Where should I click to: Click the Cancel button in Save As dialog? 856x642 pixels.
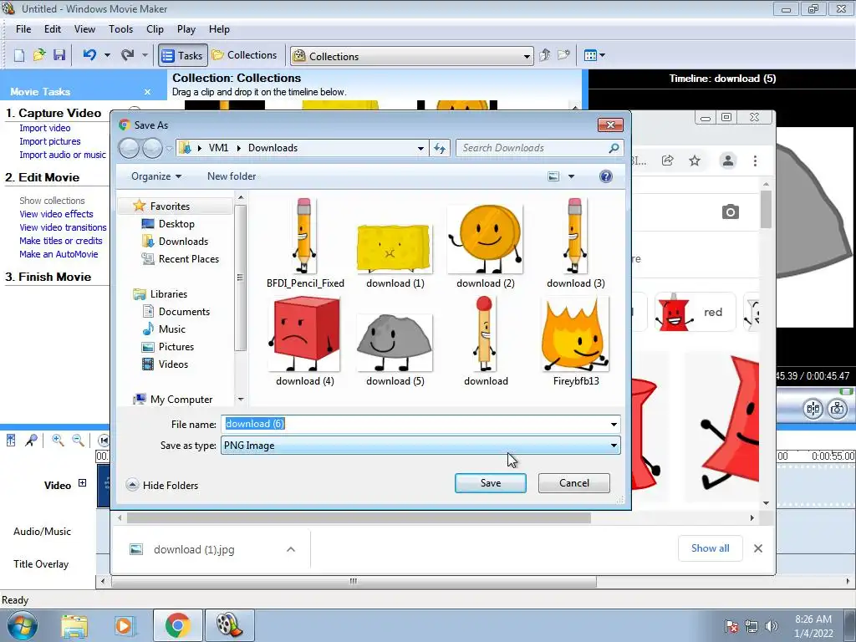pyautogui.click(x=573, y=483)
